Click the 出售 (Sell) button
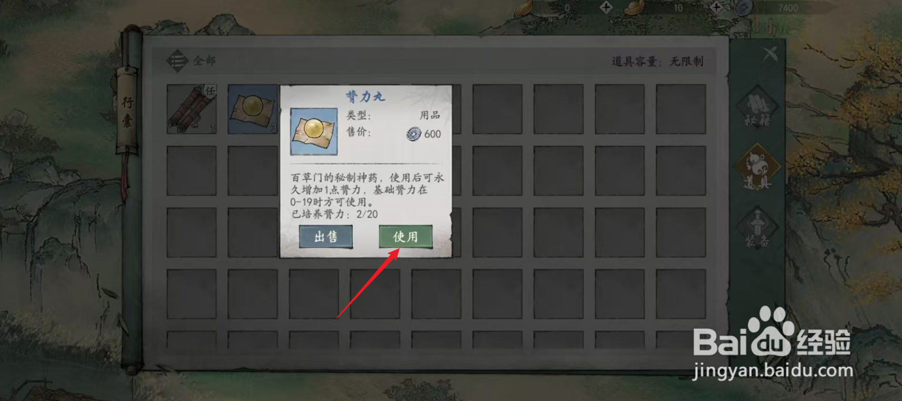The image size is (902, 401). (326, 237)
